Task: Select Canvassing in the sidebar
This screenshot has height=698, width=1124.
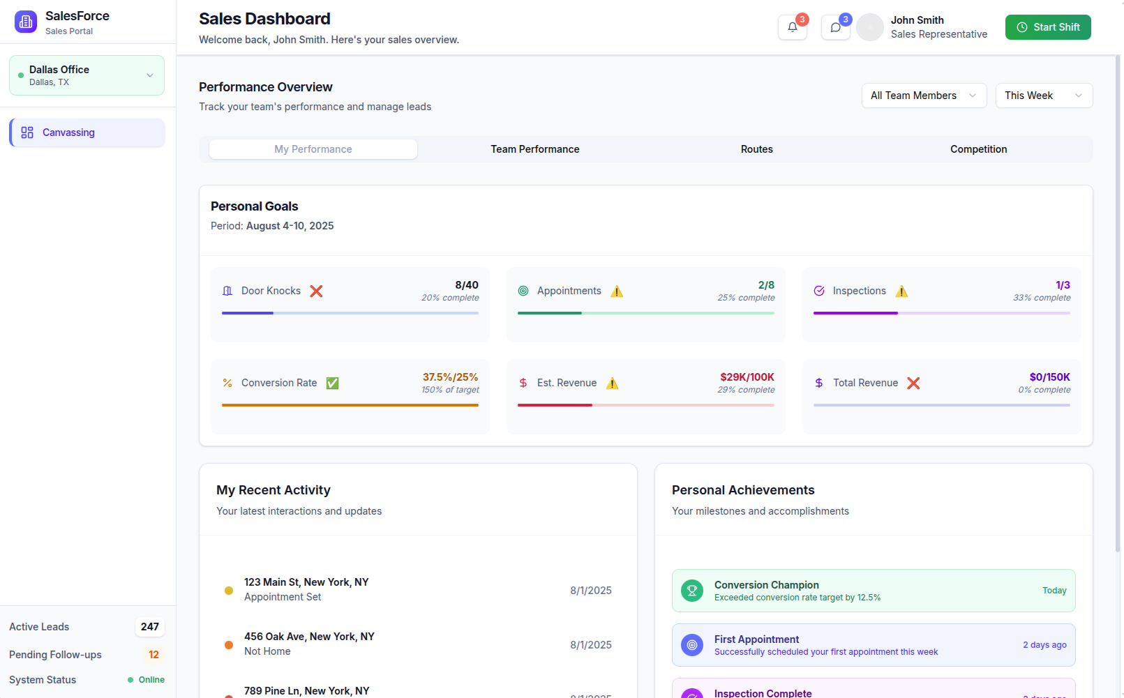Action: coord(87,132)
